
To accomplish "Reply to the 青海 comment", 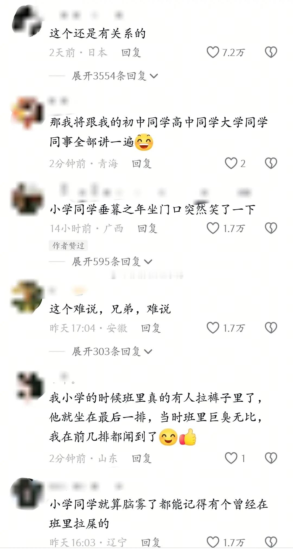I will pos(142,163).
